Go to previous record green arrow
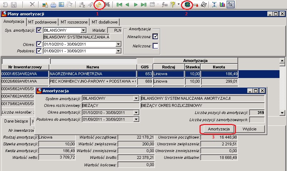The height and width of the screenshot is (171, 287). click(x=127, y=5)
